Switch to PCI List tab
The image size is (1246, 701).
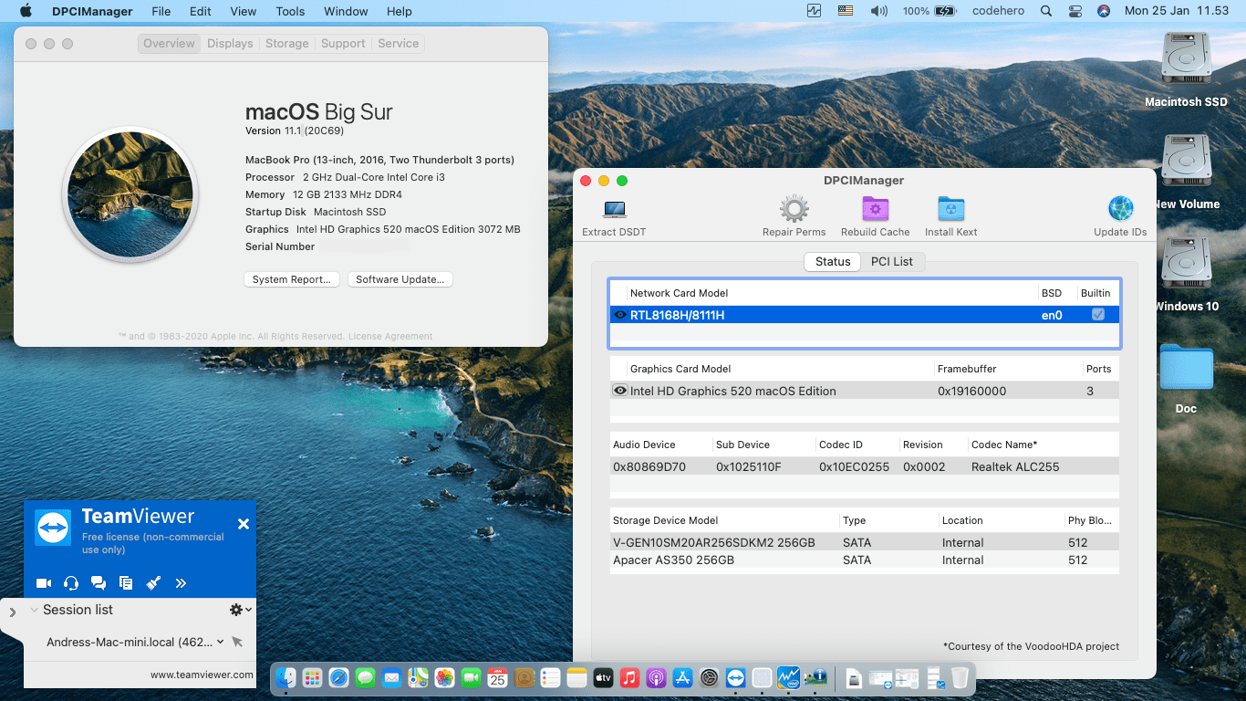[x=891, y=261]
